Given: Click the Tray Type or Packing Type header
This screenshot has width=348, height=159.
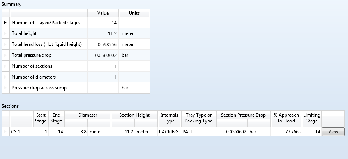Looking at the screenshot, I should pos(198,118).
